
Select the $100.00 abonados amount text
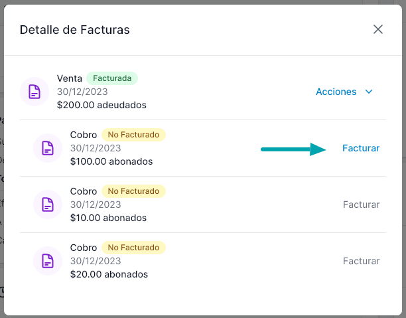[x=111, y=161]
